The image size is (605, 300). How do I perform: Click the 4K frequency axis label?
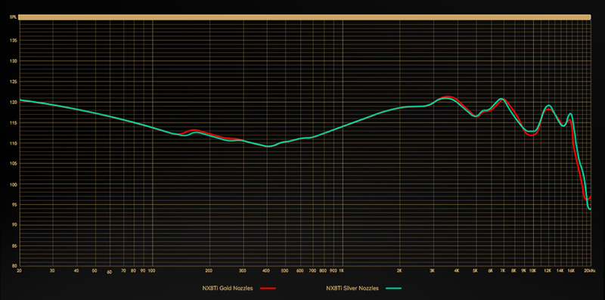[457, 271]
